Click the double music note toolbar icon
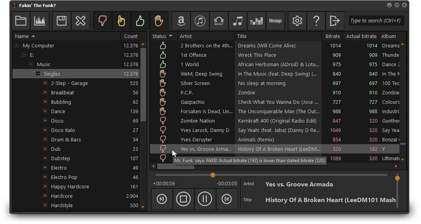 pyautogui.click(x=238, y=21)
